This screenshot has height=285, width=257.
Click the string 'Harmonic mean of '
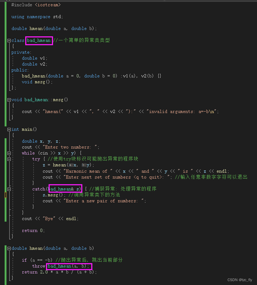pyautogui.click(x=88, y=171)
